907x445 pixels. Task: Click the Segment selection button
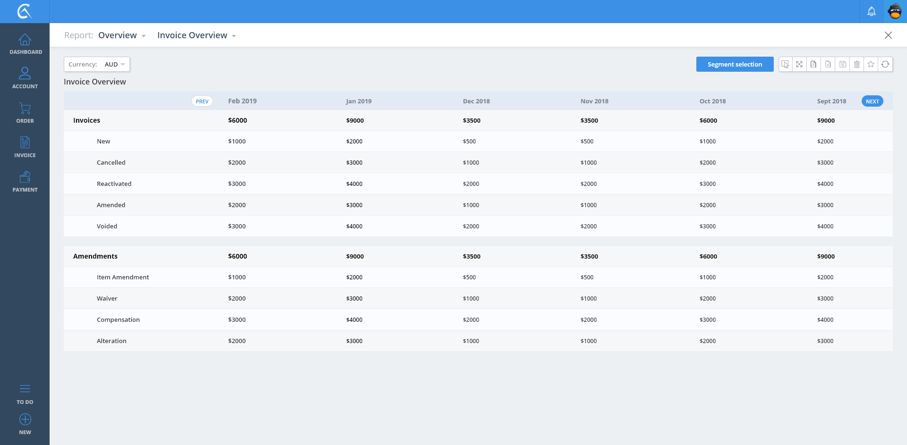click(x=735, y=64)
